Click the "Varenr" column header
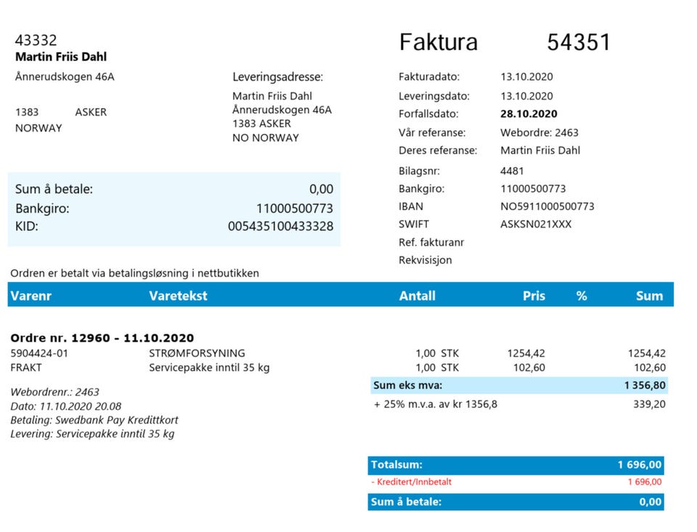697x532 pixels. pyautogui.click(x=31, y=296)
